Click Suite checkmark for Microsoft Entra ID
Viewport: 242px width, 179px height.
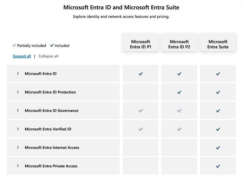[x=218, y=74]
